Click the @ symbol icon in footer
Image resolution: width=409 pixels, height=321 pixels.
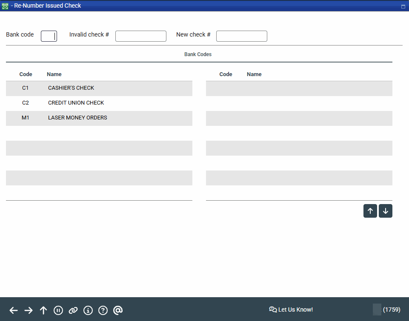pos(118,310)
